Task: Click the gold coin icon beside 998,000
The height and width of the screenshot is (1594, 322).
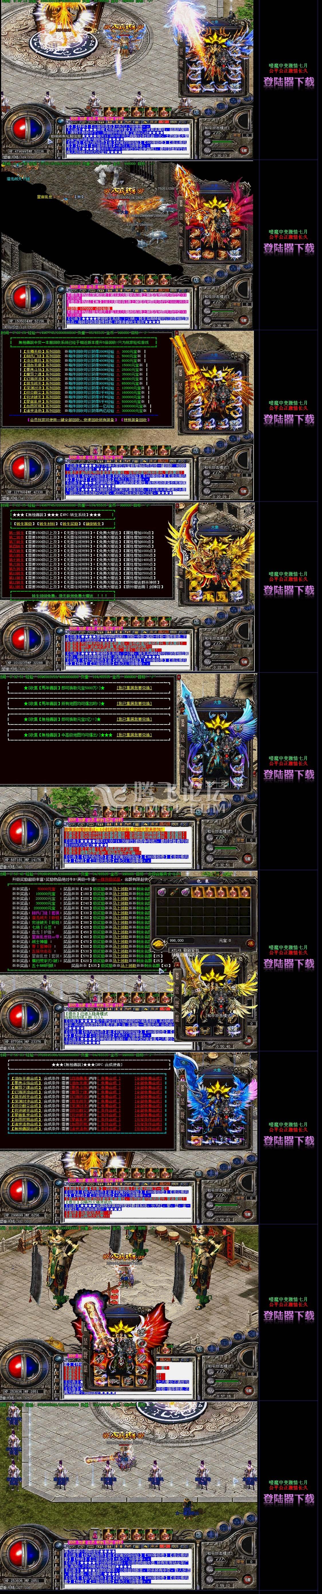Action: tap(158, 944)
